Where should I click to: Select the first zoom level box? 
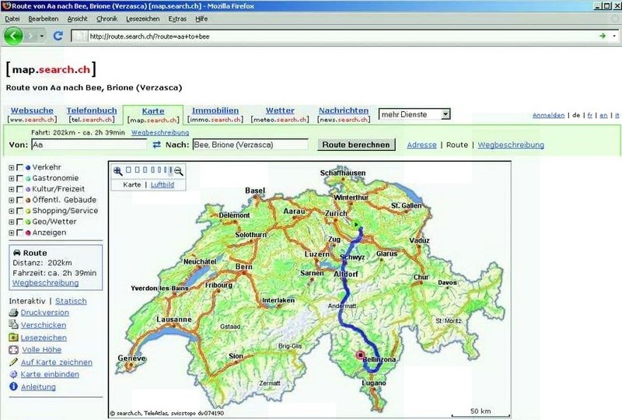coord(128,170)
